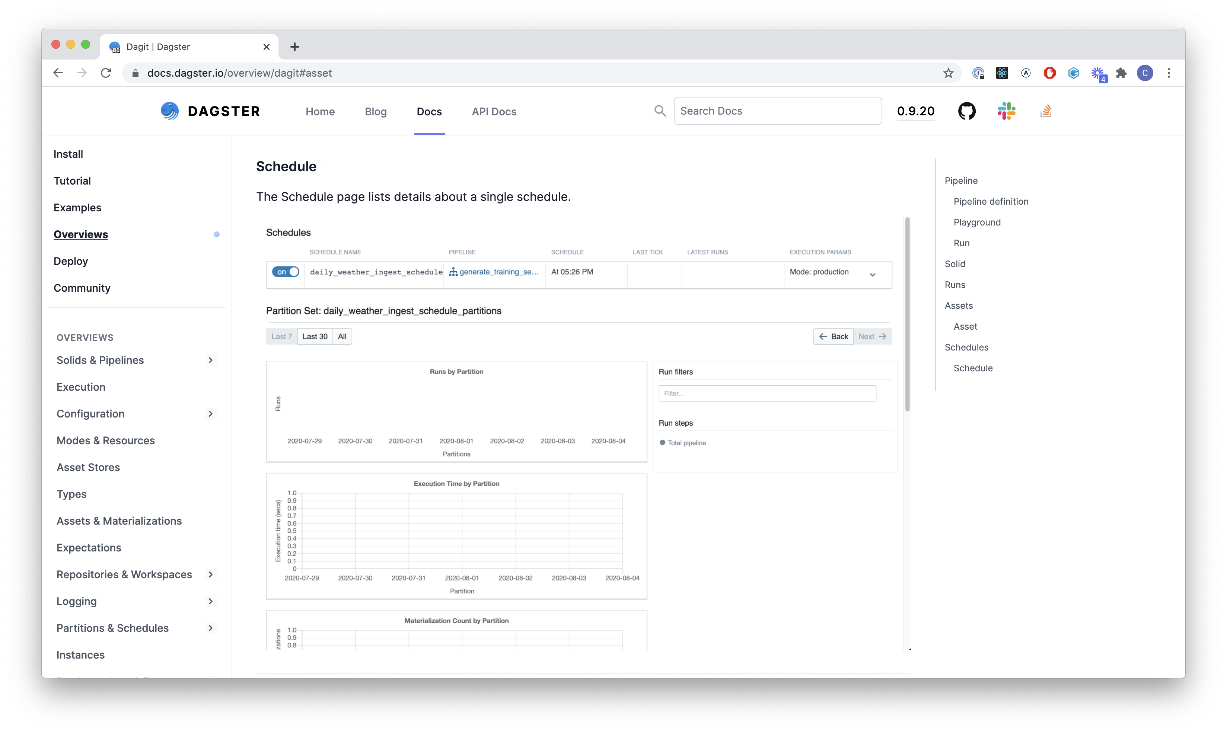Click the embedded Dagit vertical scrollbar

(x=907, y=314)
